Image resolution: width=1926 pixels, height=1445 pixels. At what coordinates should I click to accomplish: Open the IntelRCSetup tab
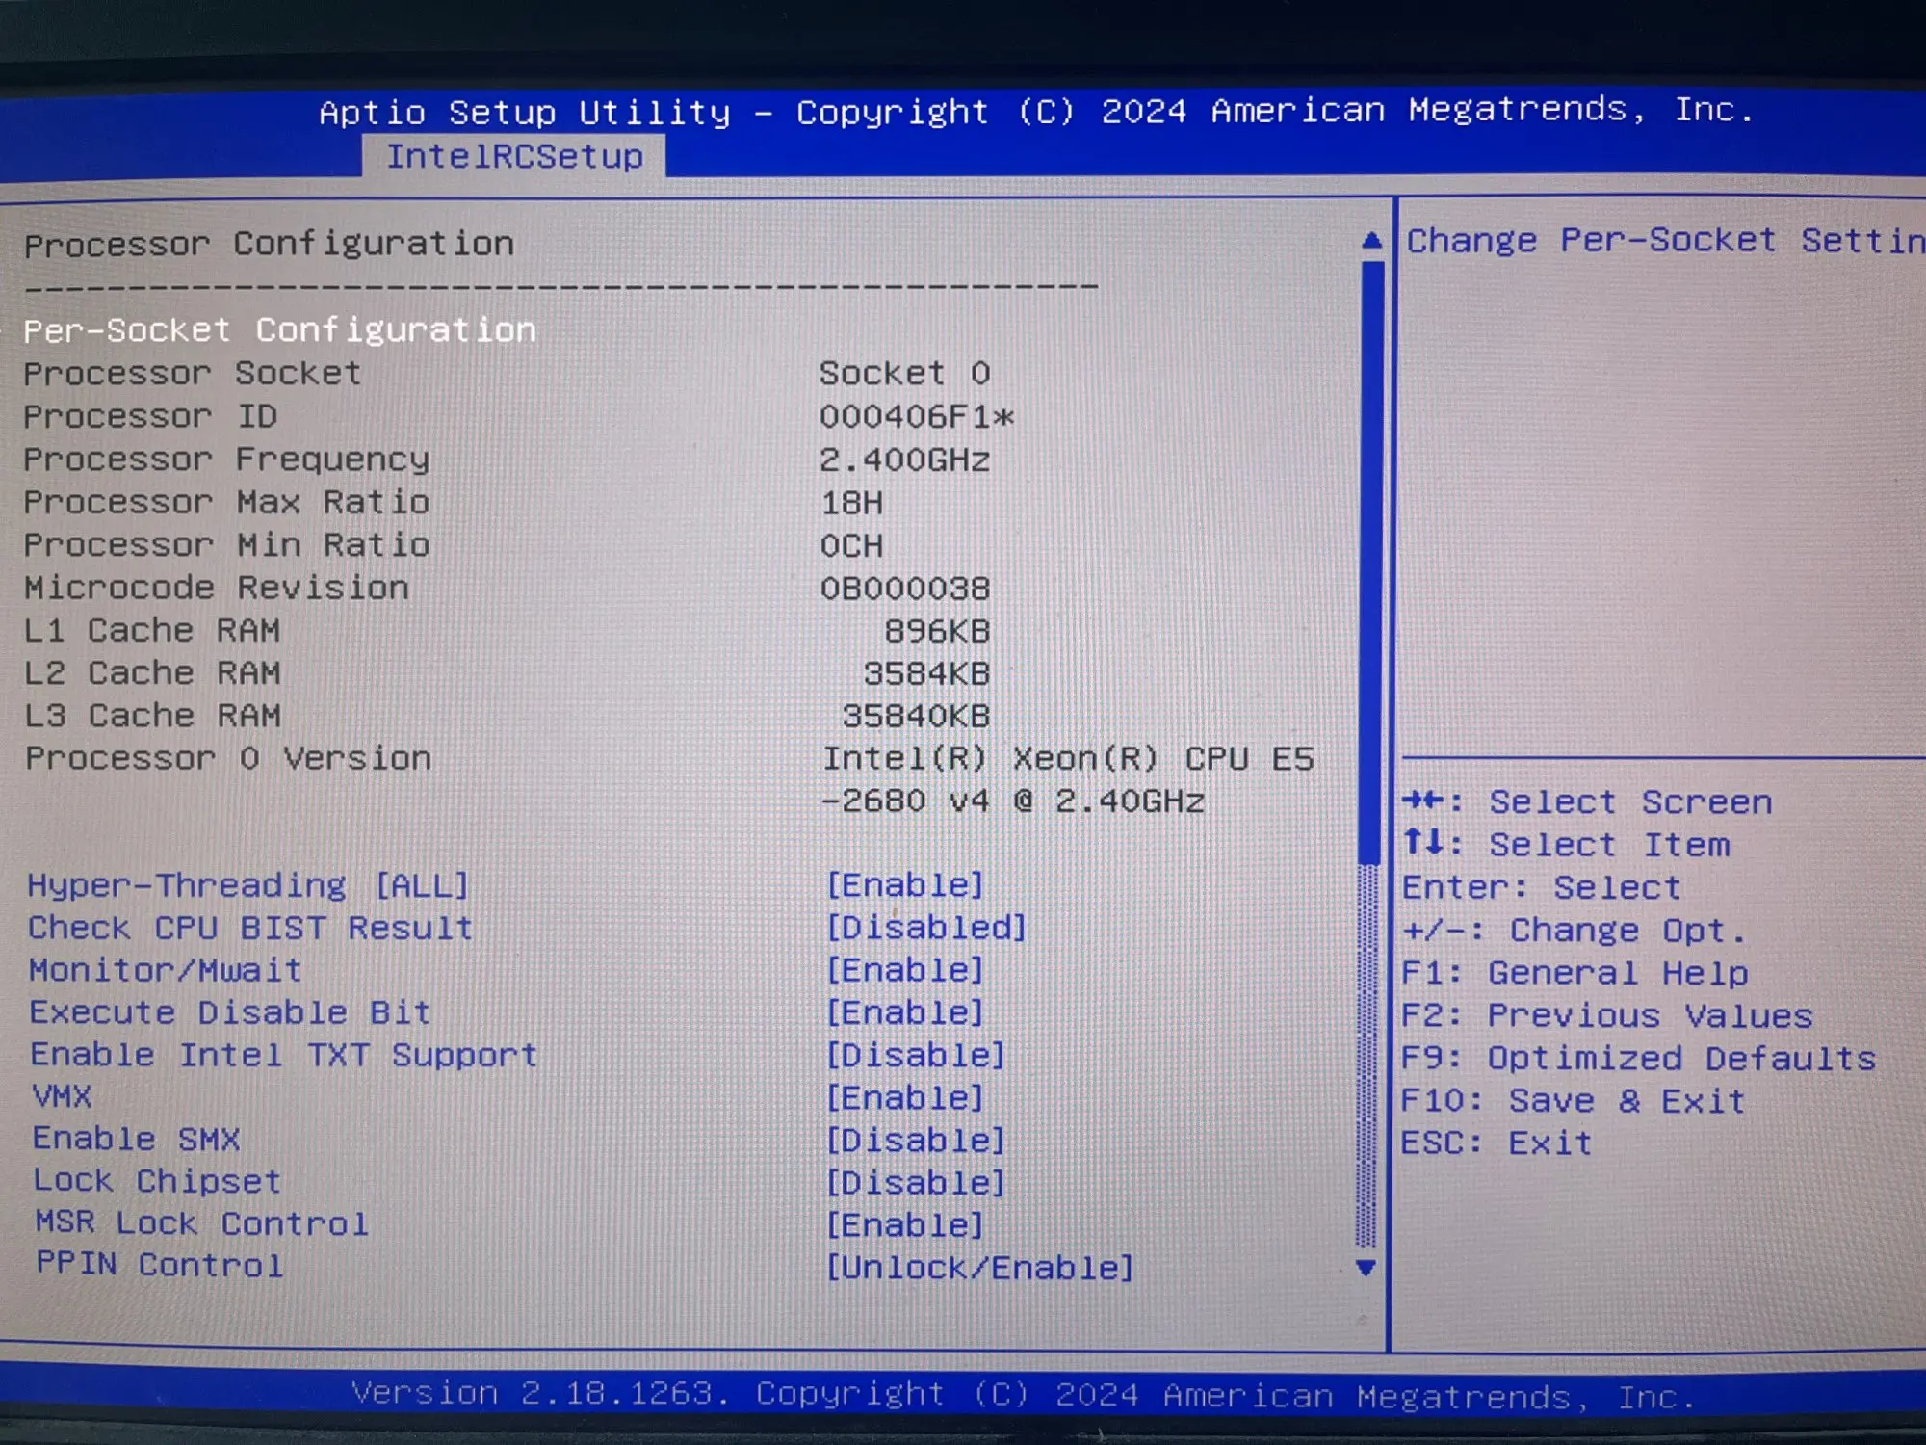(514, 157)
